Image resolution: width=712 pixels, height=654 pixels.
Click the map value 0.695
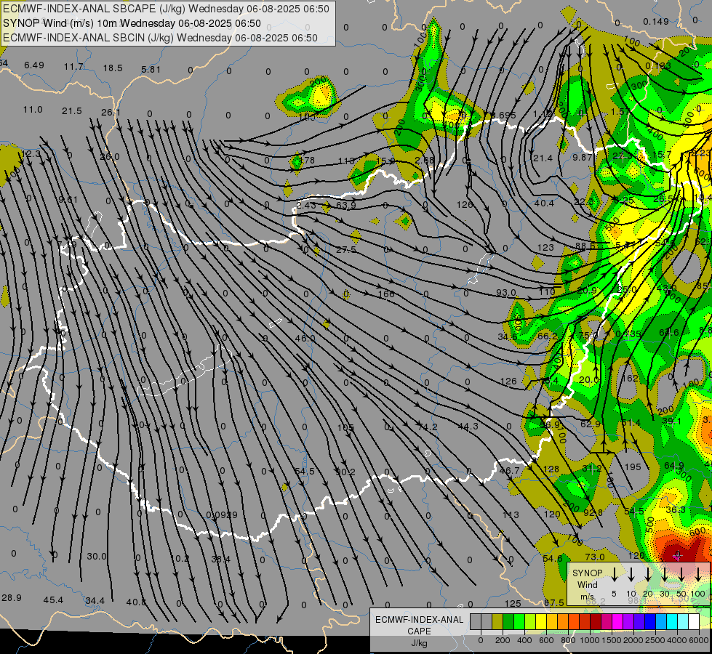tap(503, 116)
